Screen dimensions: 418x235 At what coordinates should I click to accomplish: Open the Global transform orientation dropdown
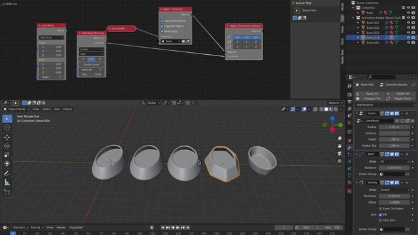pyautogui.click(x=152, y=103)
